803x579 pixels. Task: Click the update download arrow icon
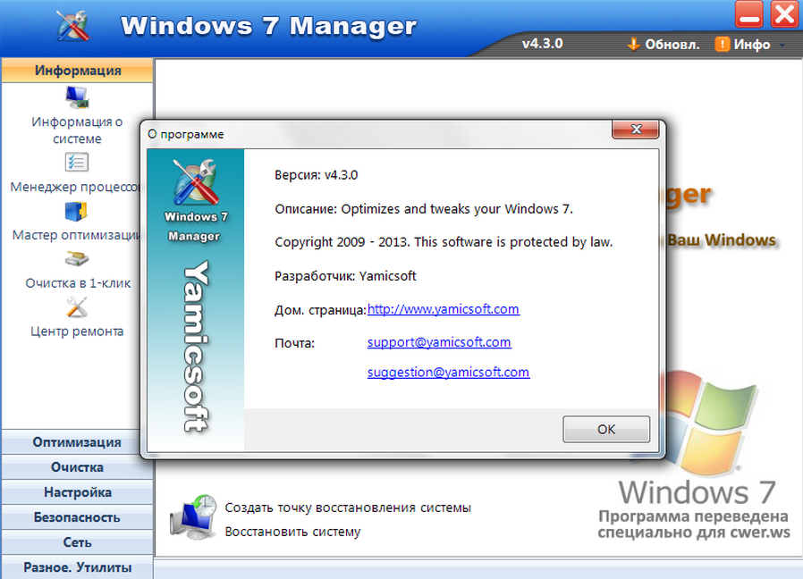[633, 45]
